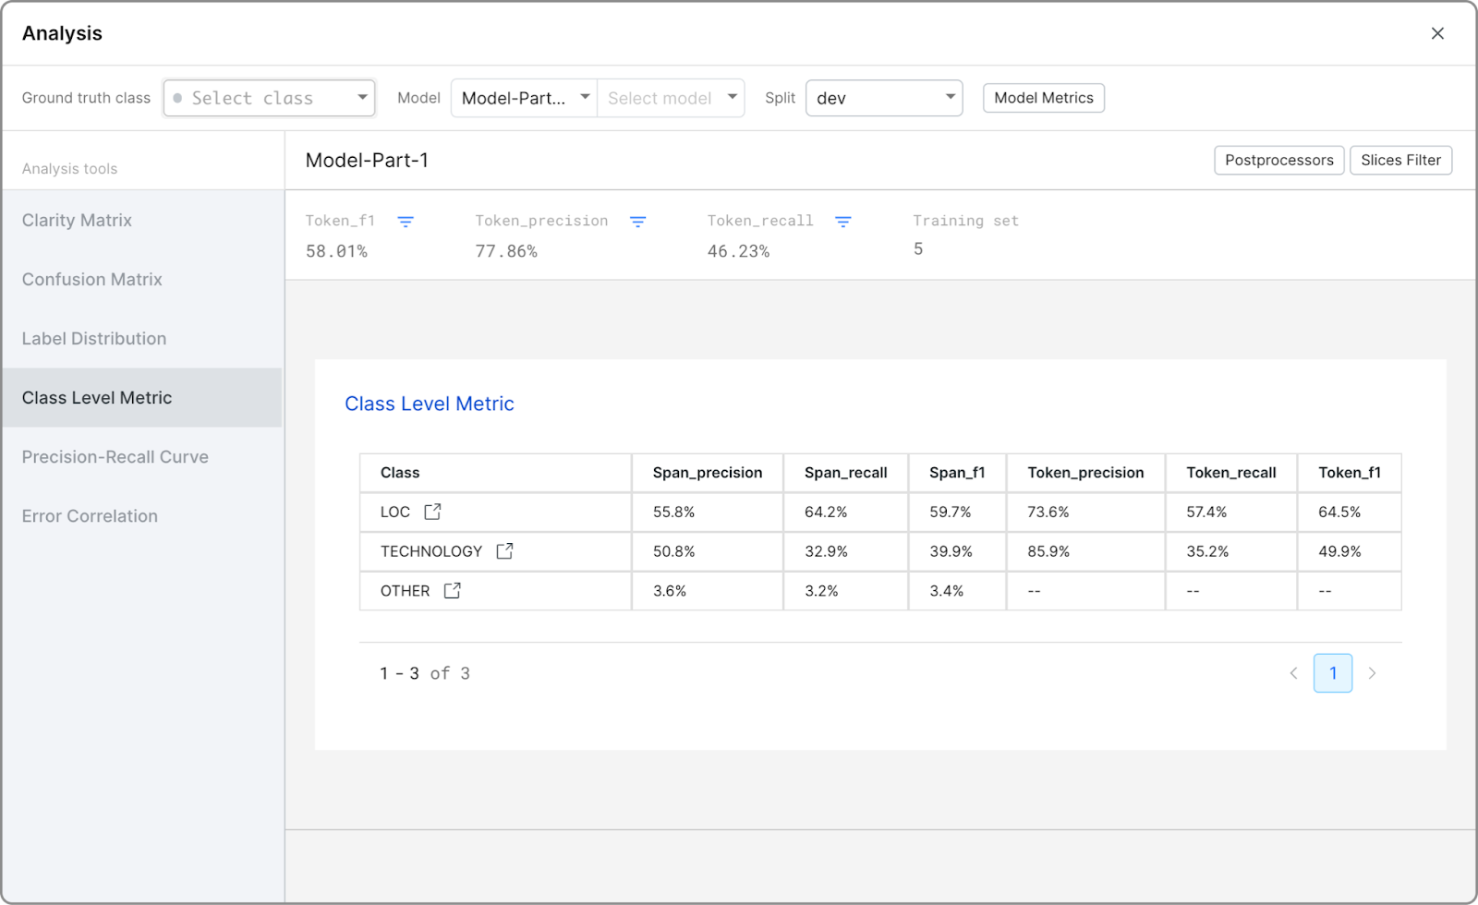
Task: Click the Class Level Metric heading link
Action: tap(430, 404)
